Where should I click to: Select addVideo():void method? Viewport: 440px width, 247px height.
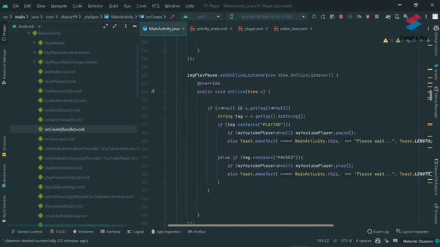pyautogui.click(x=60, y=71)
